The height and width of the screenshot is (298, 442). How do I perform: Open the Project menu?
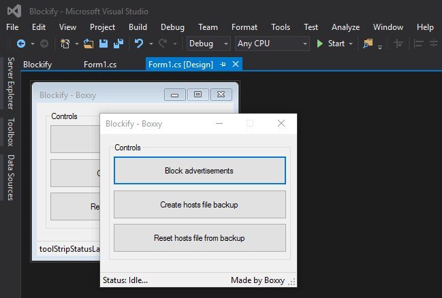click(102, 27)
